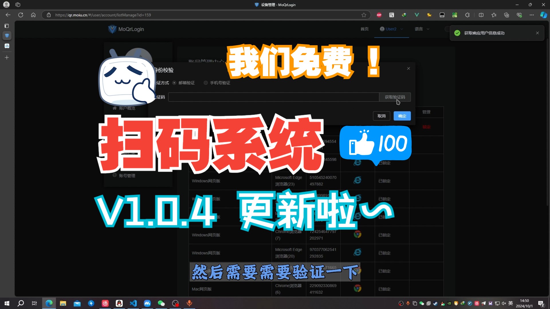Open WeChat from taskbar
The height and width of the screenshot is (309, 550).
point(161,303)
